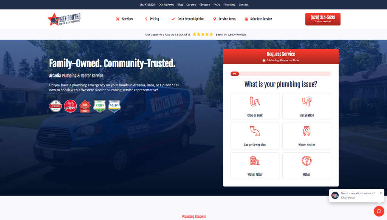Go to Financing in top bar
387x220 pixels.
tap(229, 5)
